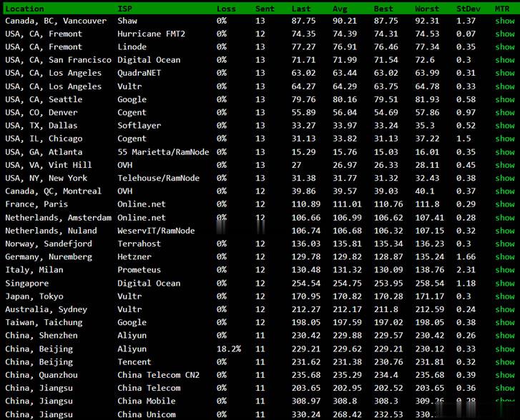Select '55 Marietta/RamNode' ISP cell
The image size is (520, 420).
(x=163, y=152)
